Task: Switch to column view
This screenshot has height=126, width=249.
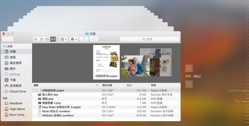Action: pos(47,39)
